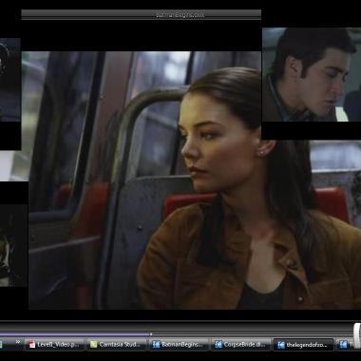
Task: Click the young man video thumbnail
Action: click(312, 74)
